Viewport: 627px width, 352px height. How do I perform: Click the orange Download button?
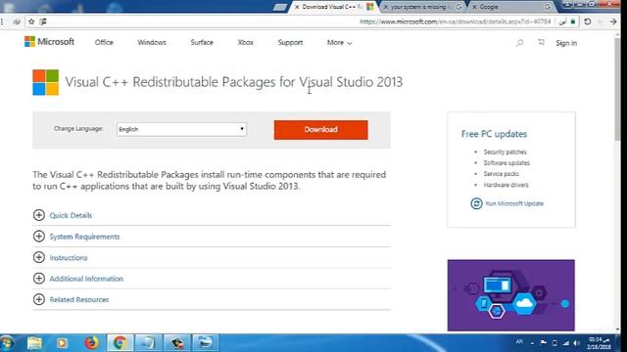pos(320,130)
